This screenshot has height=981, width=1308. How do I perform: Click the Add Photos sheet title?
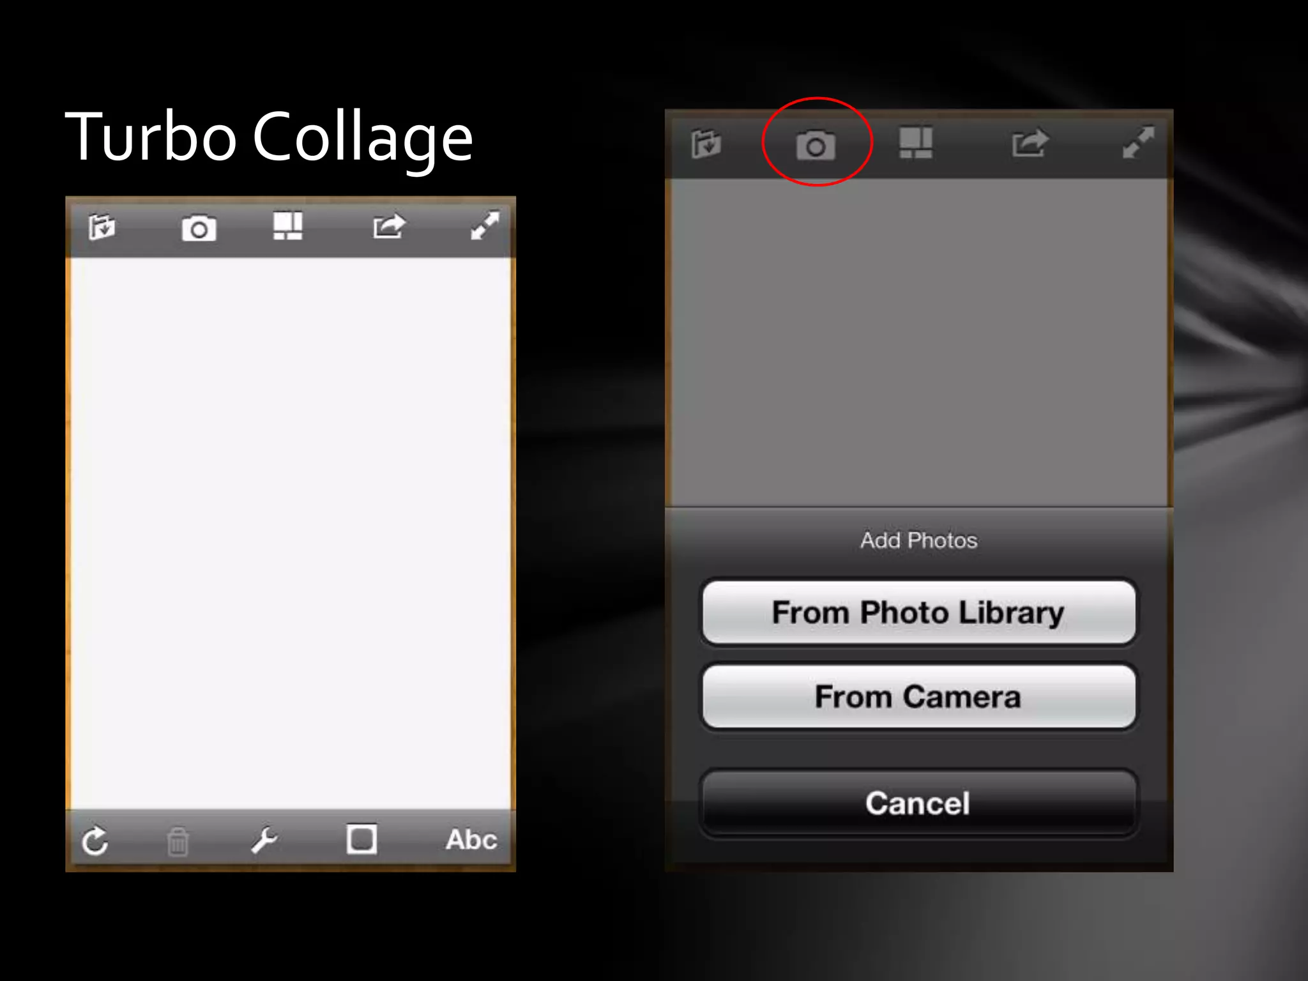[918, 541]
